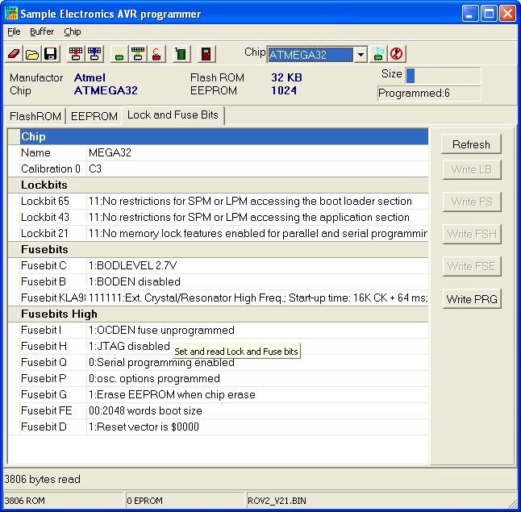
Task: Select the Lock and Fuse Bits tab
Action: pos(173,115)
